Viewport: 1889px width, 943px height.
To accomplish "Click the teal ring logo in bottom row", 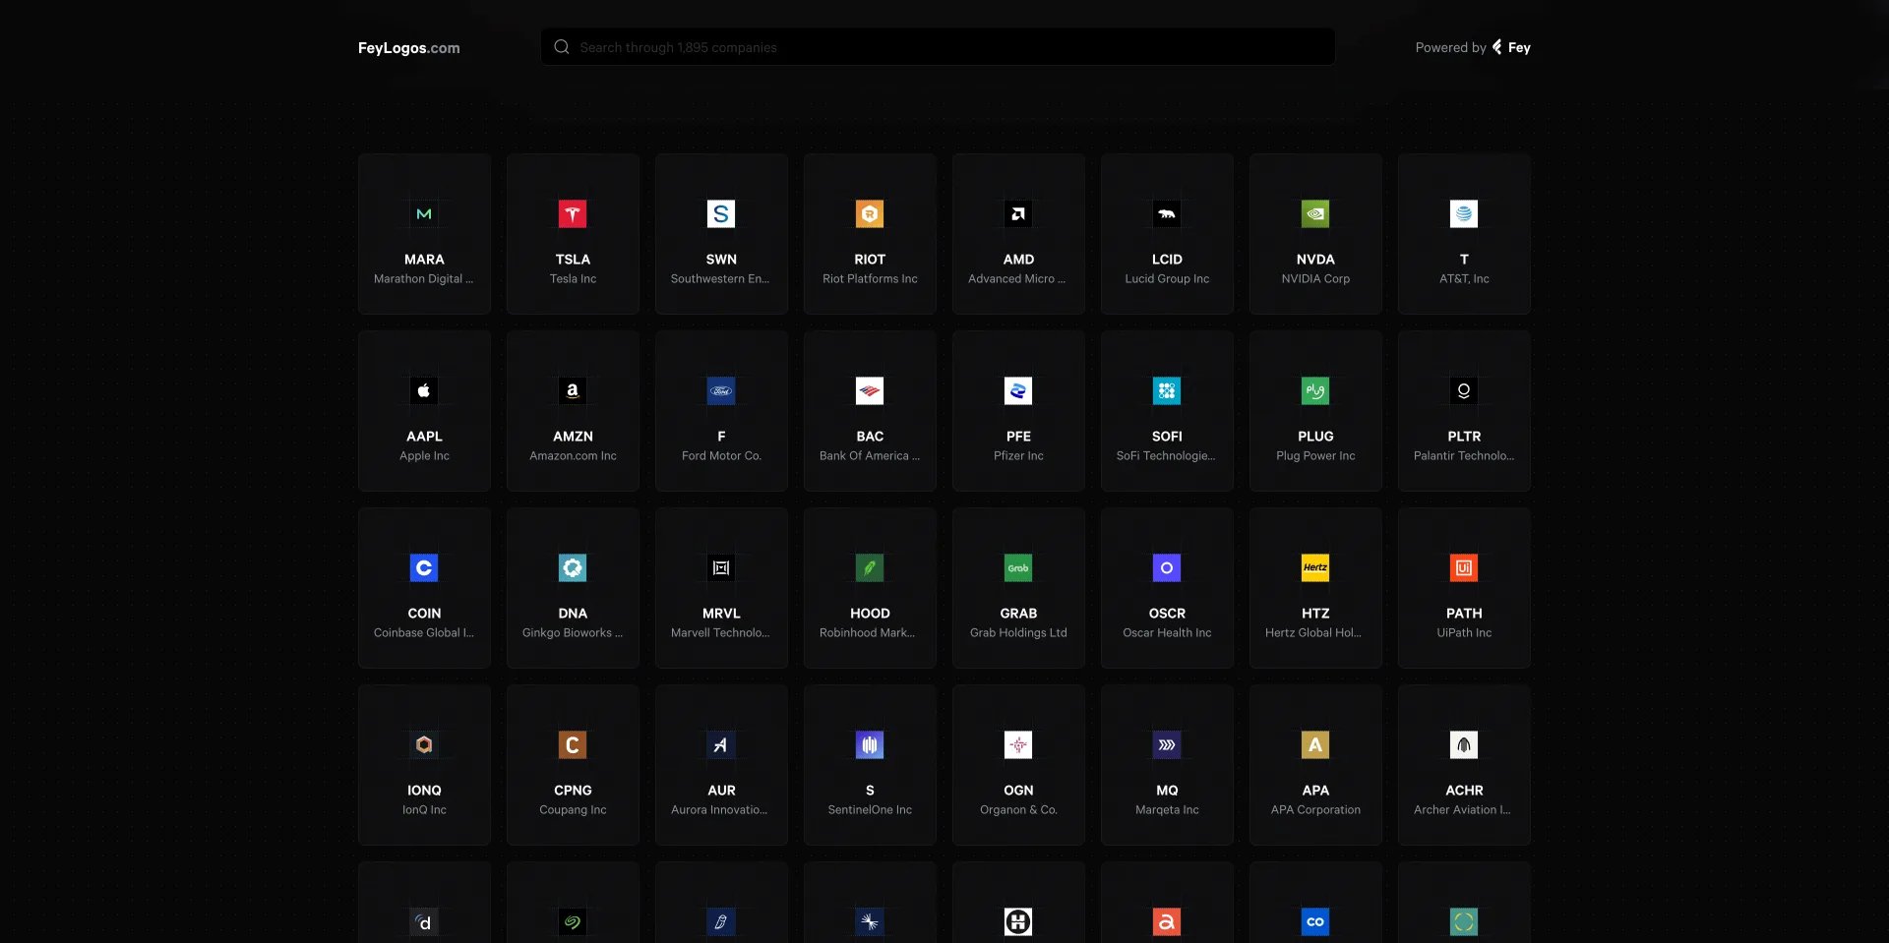I will (1464, 921).
